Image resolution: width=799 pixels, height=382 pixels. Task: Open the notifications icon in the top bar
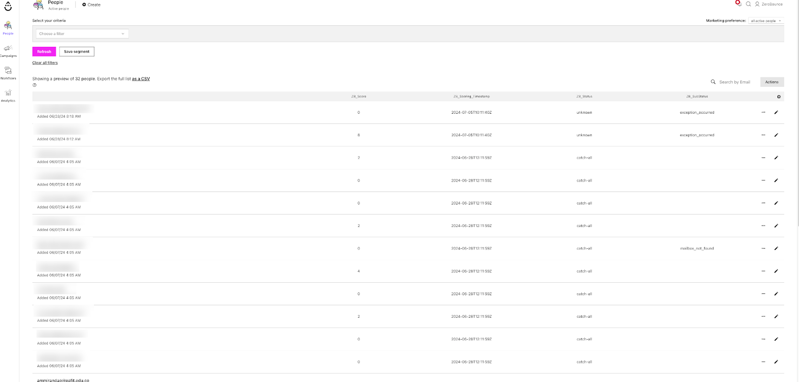[x=738, y=3]
